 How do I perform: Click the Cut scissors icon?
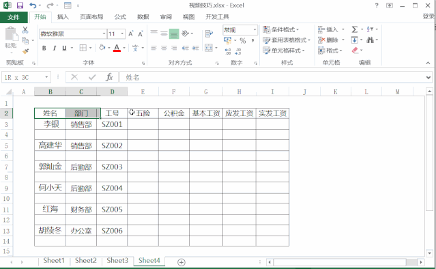25,30
